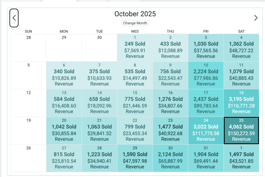This screenshot has height=177, width=265.
Task: Click Sunday October 19 cell
Action: coord(28,130)
